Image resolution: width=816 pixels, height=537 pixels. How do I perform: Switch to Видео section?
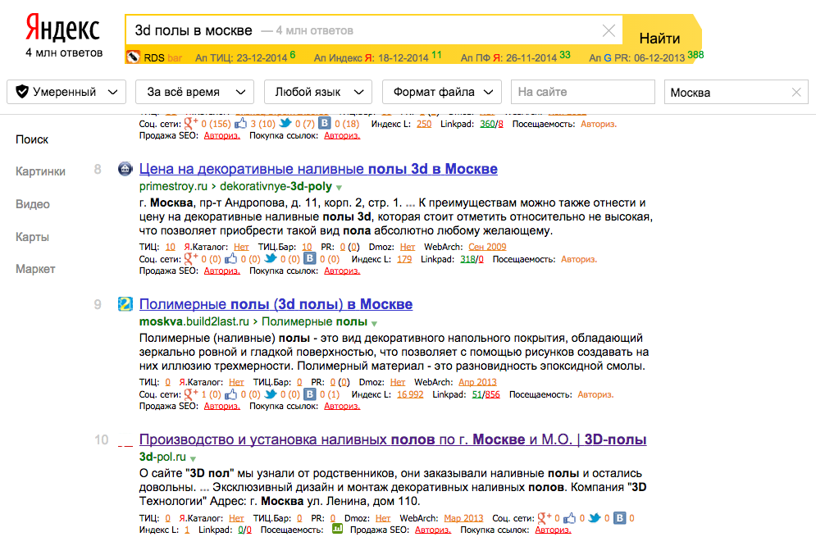(32, 204)
